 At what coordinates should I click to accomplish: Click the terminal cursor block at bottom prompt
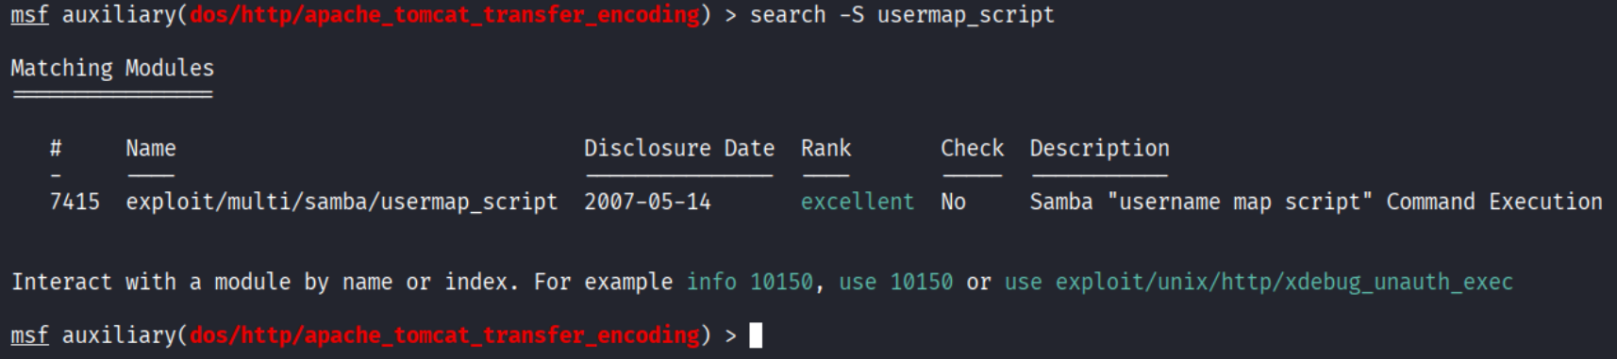click(x=756, y=335)
